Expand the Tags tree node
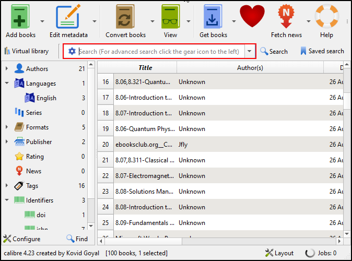The image size is (352, 261). tap(6, 185)
